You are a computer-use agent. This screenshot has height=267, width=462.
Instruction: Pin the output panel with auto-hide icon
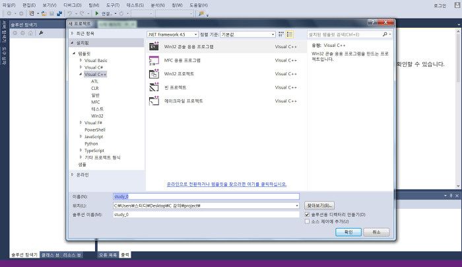point(451,196)
